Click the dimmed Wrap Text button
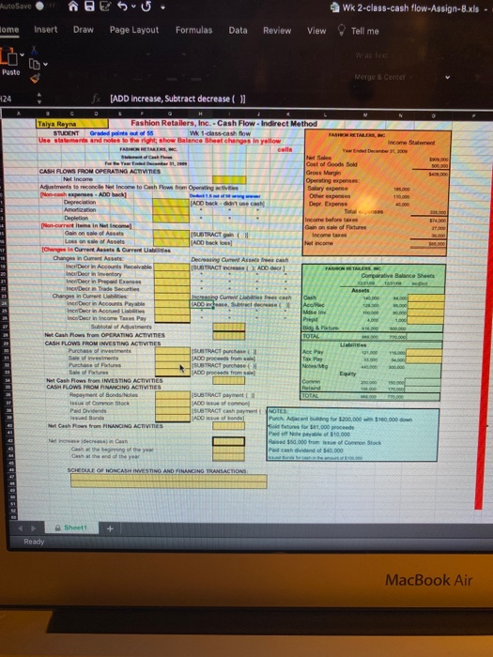The width and height of the screenshot is (493, 657). pos(372,55)
